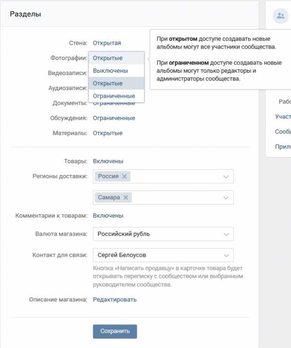
Task: Expand the delivery regions country dropdown arrow
Action: pyautogui.click(x=226, y=177)
